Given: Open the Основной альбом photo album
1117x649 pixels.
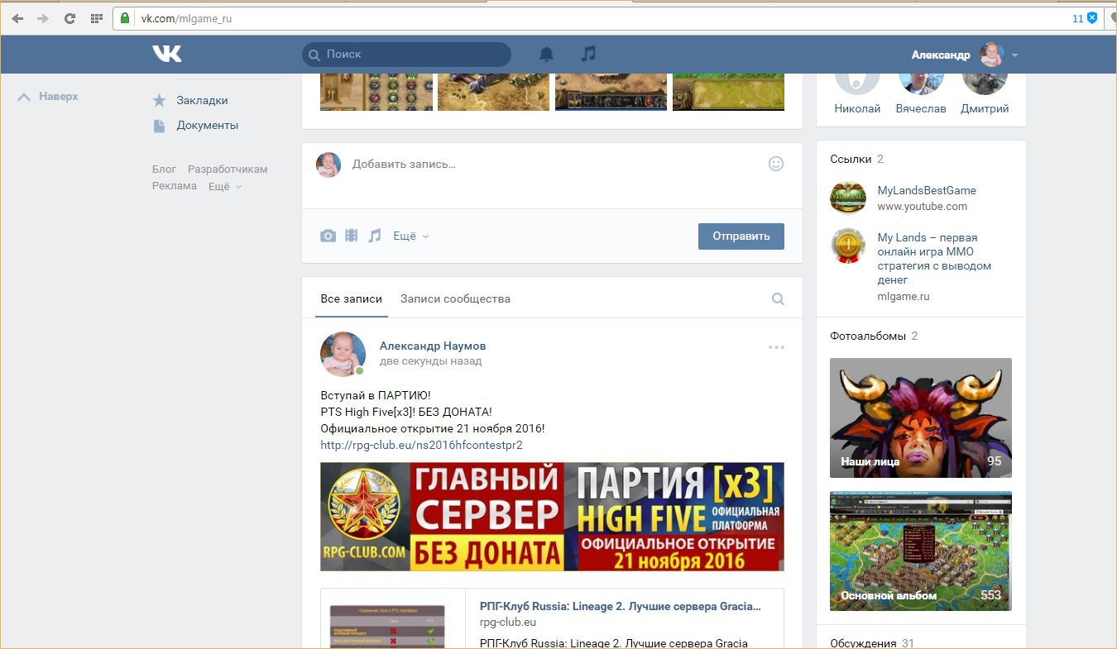Looking at the screenshot, I should [921, 551].
